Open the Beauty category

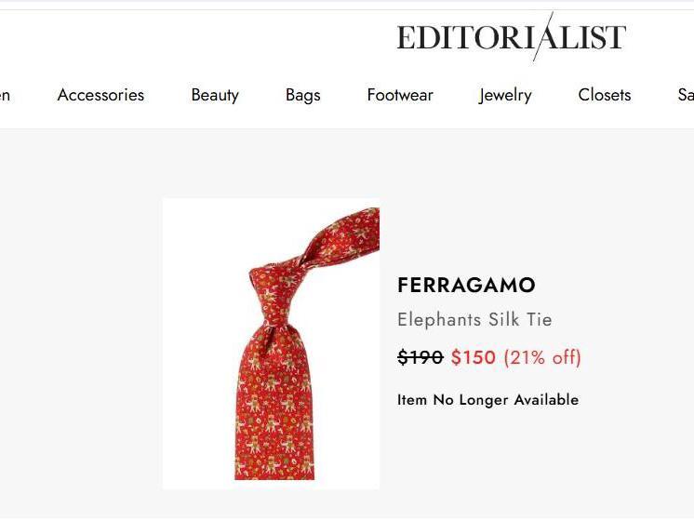pyautogui.click(x=215, y=95)
